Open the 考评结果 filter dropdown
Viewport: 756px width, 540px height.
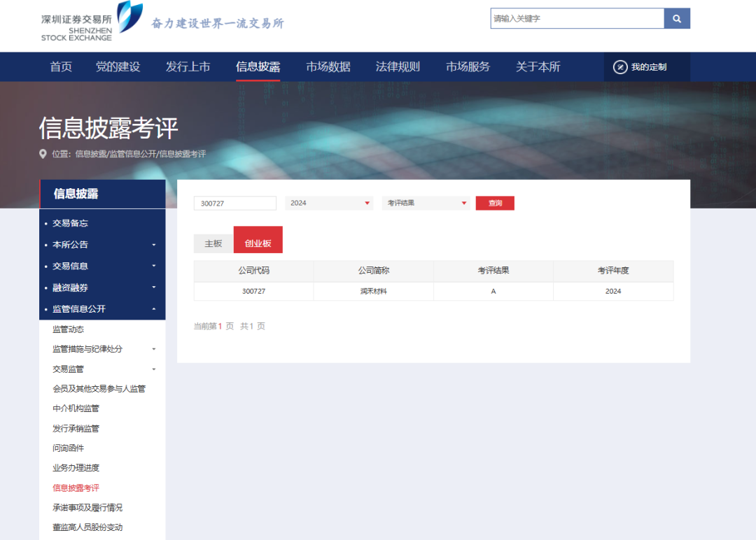pyautogui.click(x=426, y=203)
